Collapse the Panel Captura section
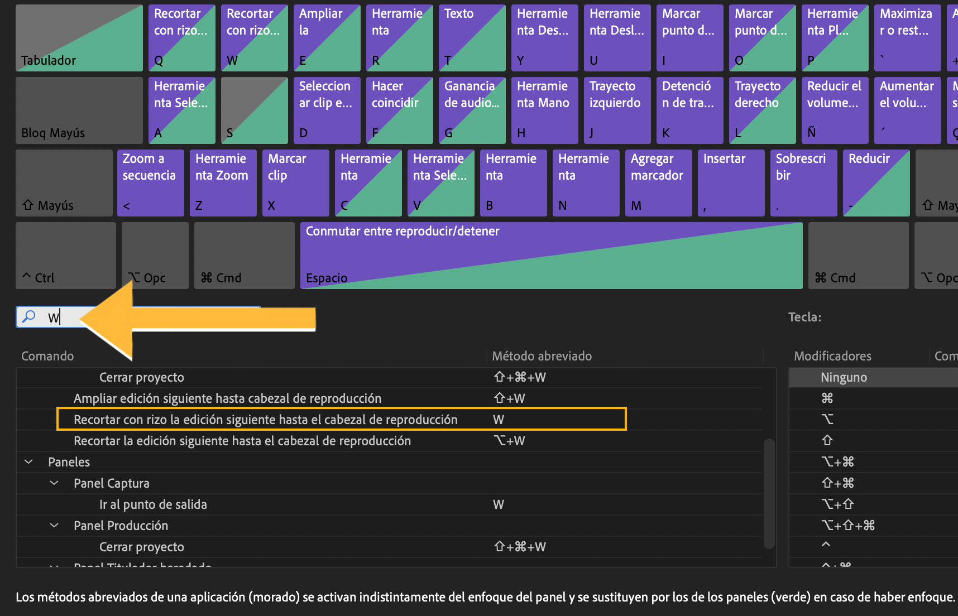The height and width of the screenshot is (616, 958). [54, 483]
